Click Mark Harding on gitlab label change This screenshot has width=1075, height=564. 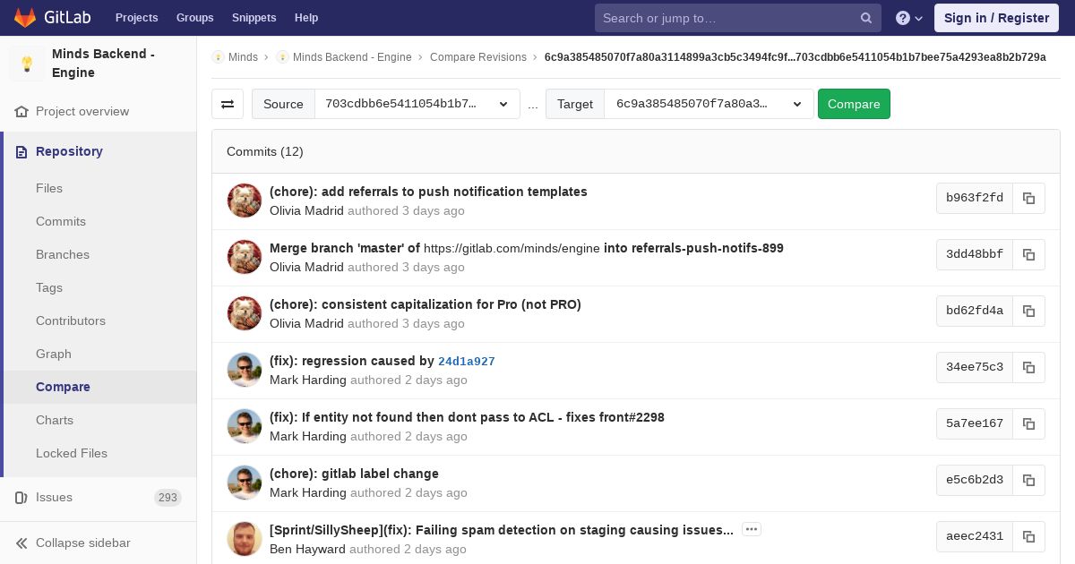[308, 492]
